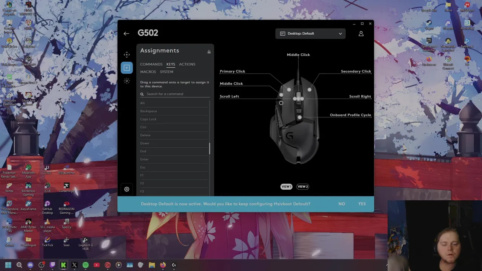Screen dimensions: 482x271
Task: Answer NO on the profile prompt
Action: 342,204
